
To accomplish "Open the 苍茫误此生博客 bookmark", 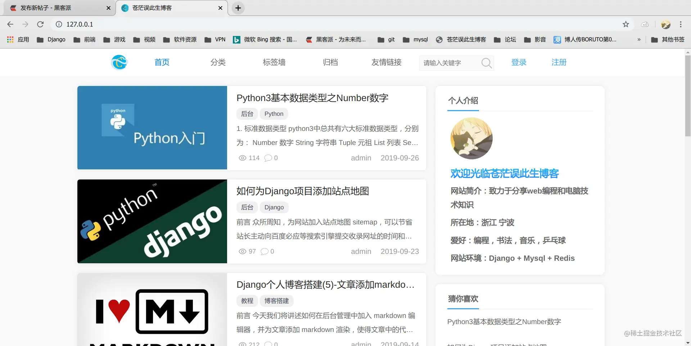I will pyautogui.click(x=461, y=40).
